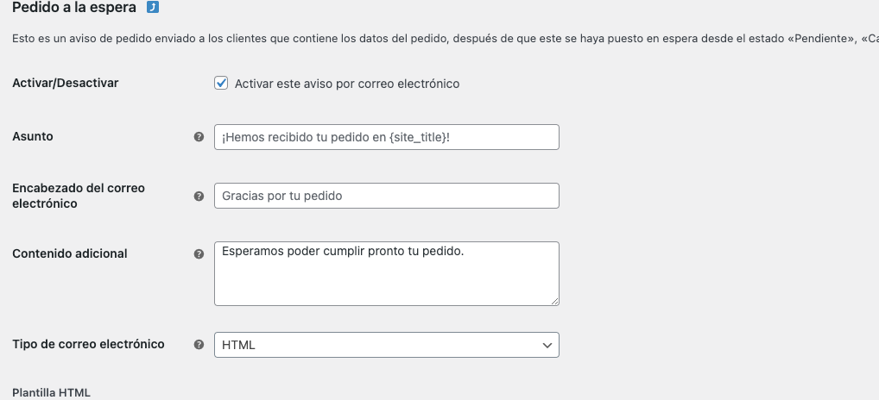Open help icon next to Contenido adicional

point(199,254)
